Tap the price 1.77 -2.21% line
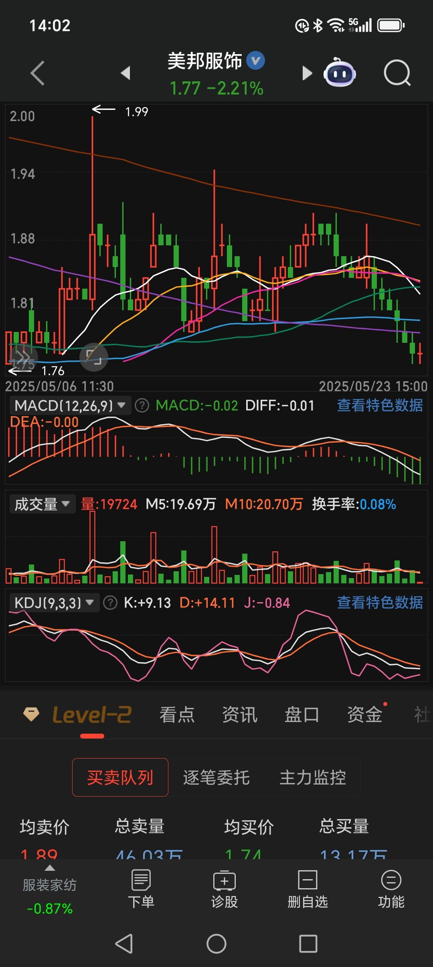The image size is (433, 967). pyautogui.click(x=216, y=88)
